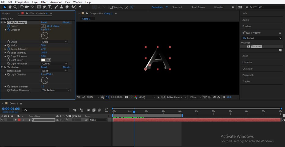Viewport: 285px width, 147px height.
Task: Click the Light Color eyedropper icon
Action: (49, 60)
